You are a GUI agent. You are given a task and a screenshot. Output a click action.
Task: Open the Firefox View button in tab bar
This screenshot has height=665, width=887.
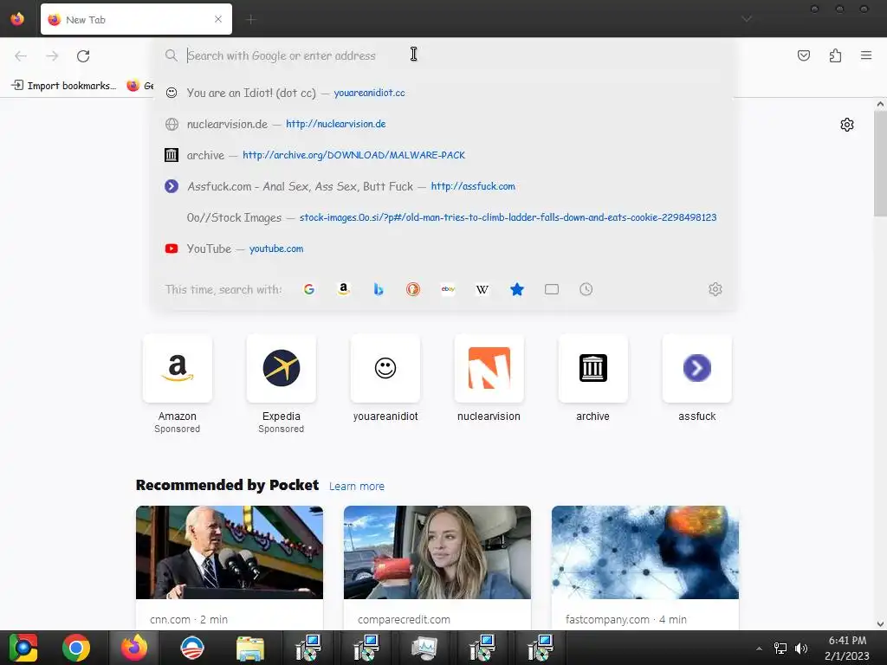(17, 19)
